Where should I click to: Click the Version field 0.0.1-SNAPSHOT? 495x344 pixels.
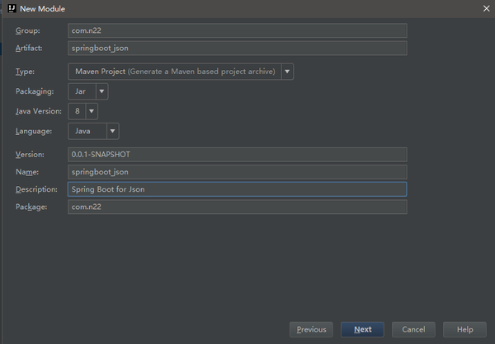tap(237, 154)
